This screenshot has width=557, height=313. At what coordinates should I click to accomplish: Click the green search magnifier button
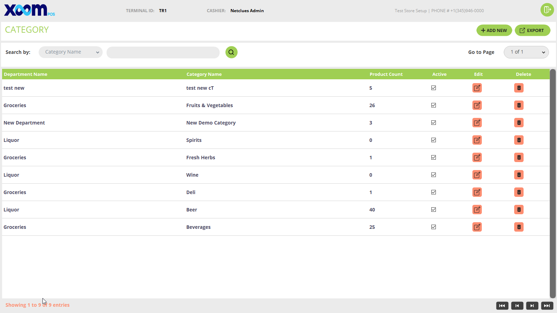(x=232, y=52)
